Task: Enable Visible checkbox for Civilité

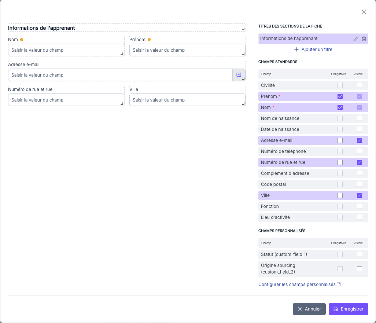Action: coord(359,85)
